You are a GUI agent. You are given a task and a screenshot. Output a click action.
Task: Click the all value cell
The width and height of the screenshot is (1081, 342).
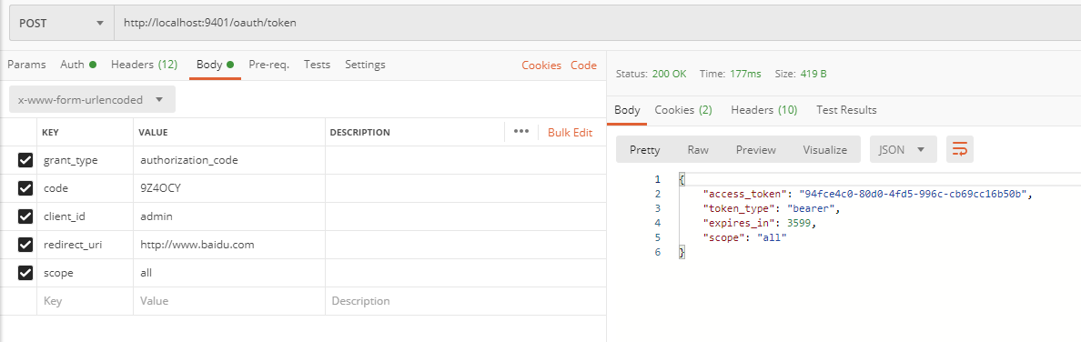[x=229, y=273]
